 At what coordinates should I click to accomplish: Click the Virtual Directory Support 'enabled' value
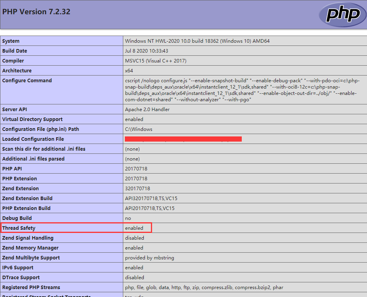[134, 119]
